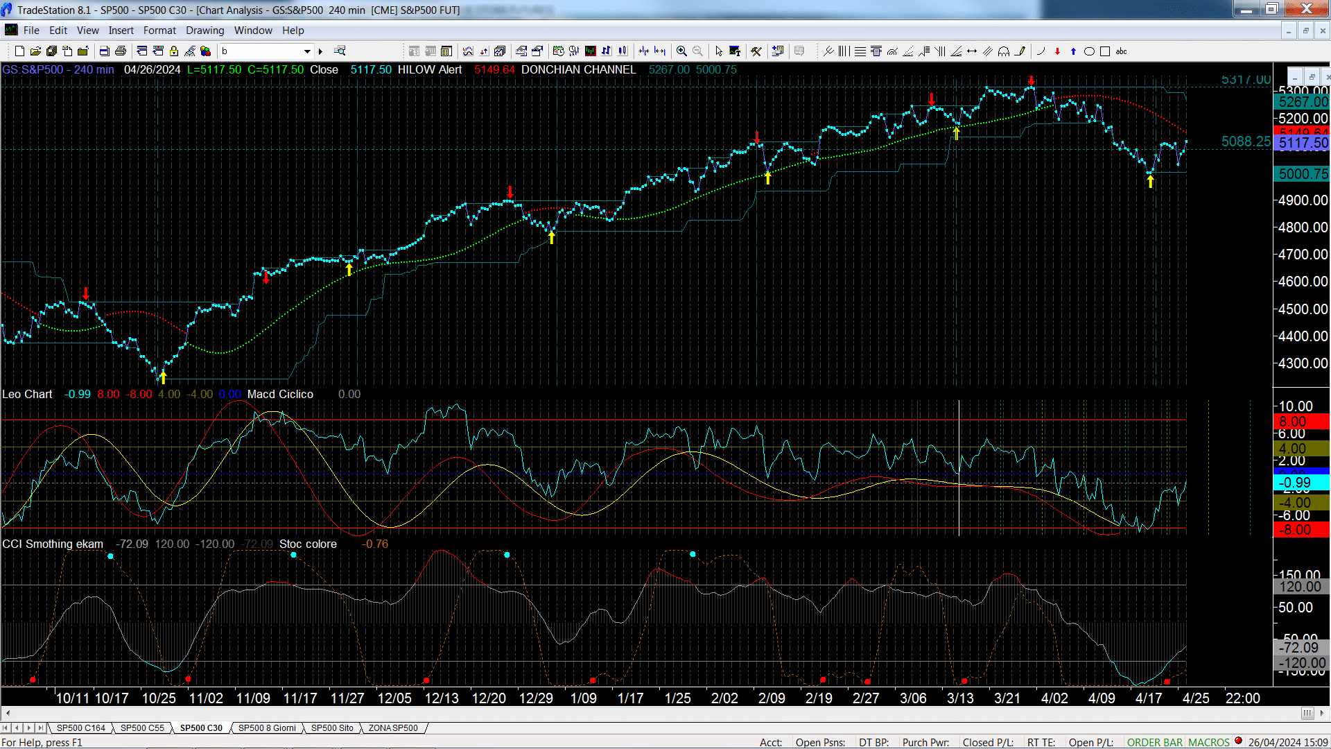Select the blue up arrow drawing tool
Image resolution: width=1331 pixels, height=749 pixels.
(x=1073, y=51)
